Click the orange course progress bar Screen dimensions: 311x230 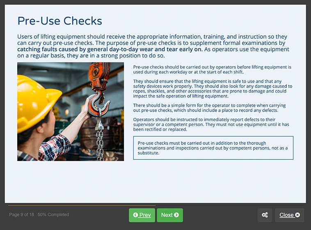click(x=82, y=205)
